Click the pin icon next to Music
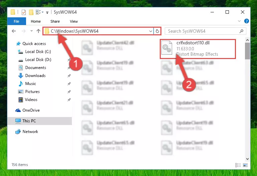257x176 pixels. 69,84
